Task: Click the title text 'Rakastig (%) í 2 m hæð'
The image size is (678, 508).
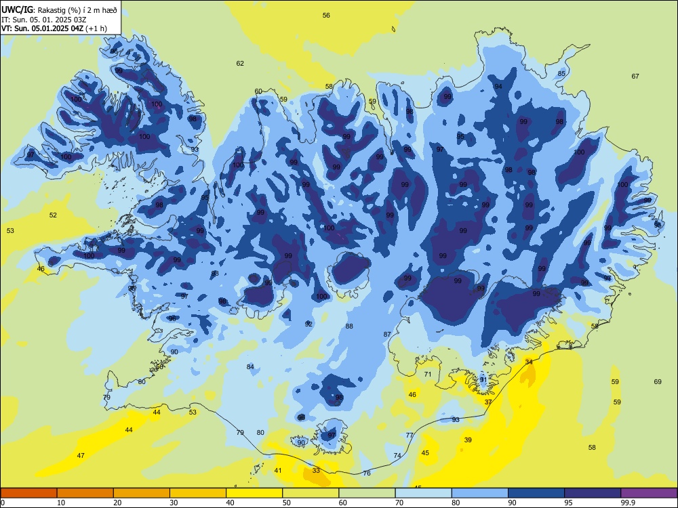Action: pyautogui.click(x=77, y=10)
